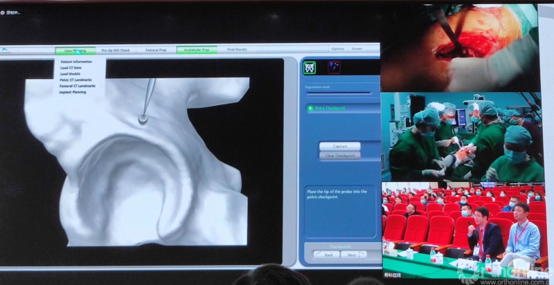Switch to Final Results tab
The width and height of the screenshot is (554, 285).
[x=237, y=50]
